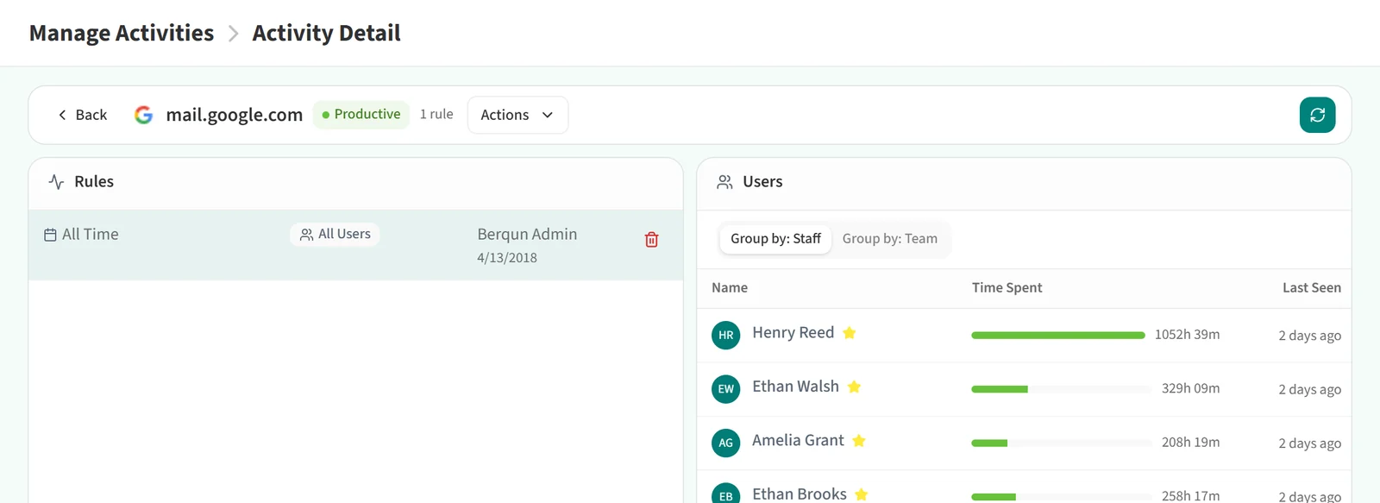
Task: Click Ethan Walsh's time spent progress bar
Action: pos(1062,389)
